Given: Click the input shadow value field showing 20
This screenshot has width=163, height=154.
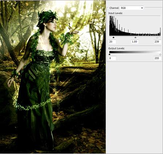Looking at the screenshot, I should pos(112,42).
